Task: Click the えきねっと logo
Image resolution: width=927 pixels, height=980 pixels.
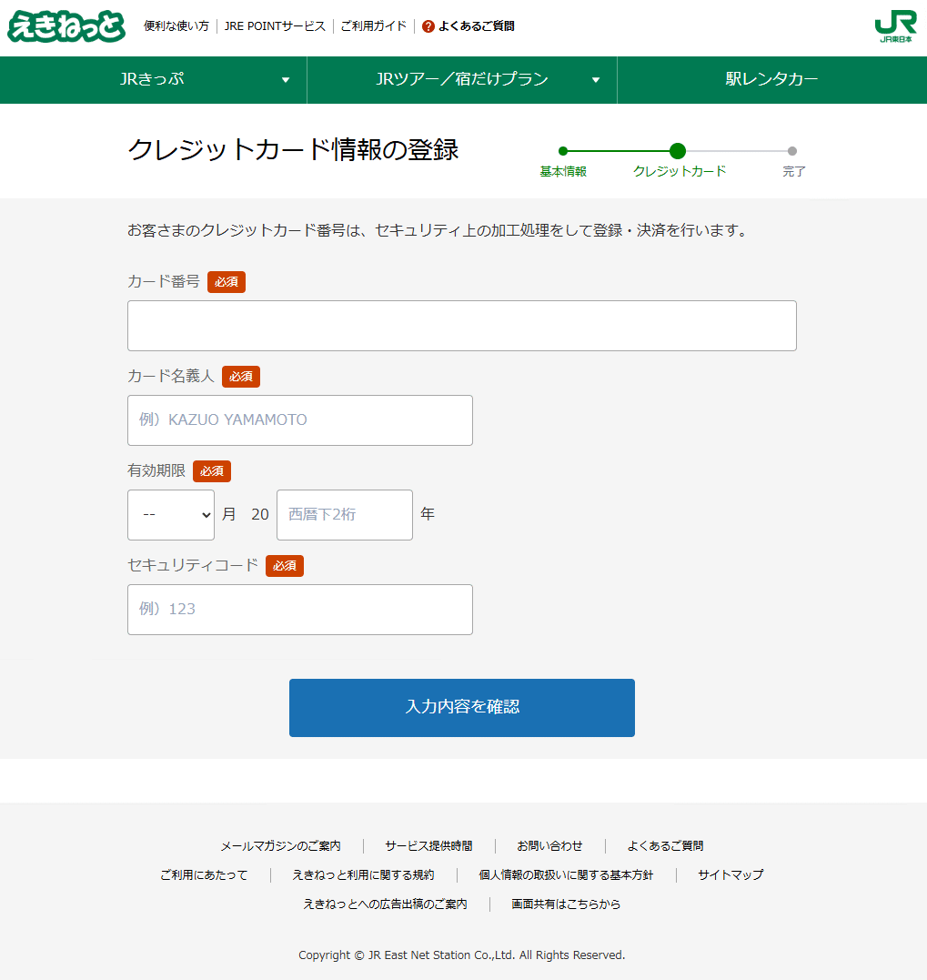Action: [x=65, y=26]
